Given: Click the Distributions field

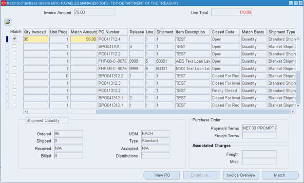Looking at the screenshot, I should 156,156.
